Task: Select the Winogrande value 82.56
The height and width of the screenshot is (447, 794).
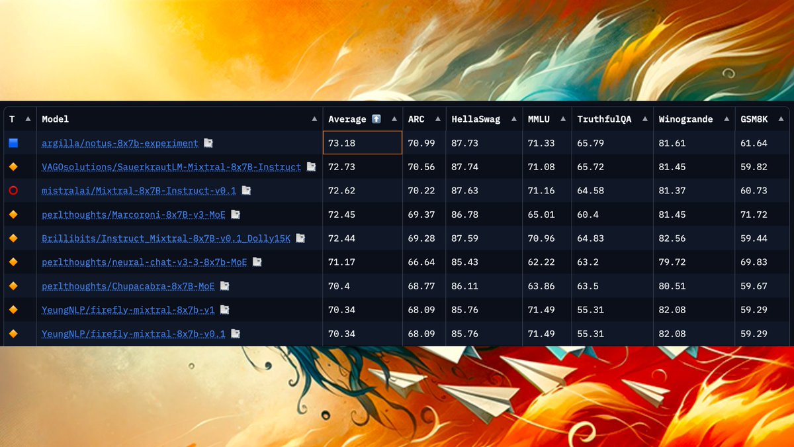Action: click(672, 238)
